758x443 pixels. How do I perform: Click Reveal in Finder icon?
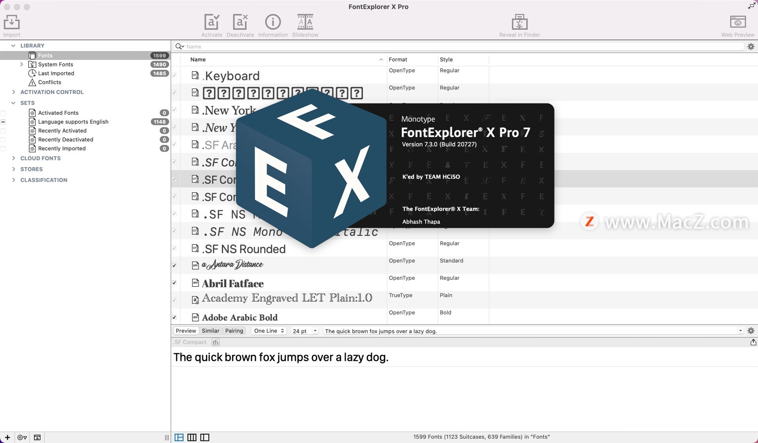(x=519, y=22)
